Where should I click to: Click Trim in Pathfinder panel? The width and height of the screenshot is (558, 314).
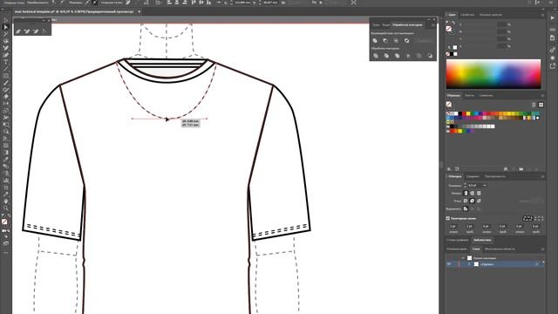click(x=386, y=56)
